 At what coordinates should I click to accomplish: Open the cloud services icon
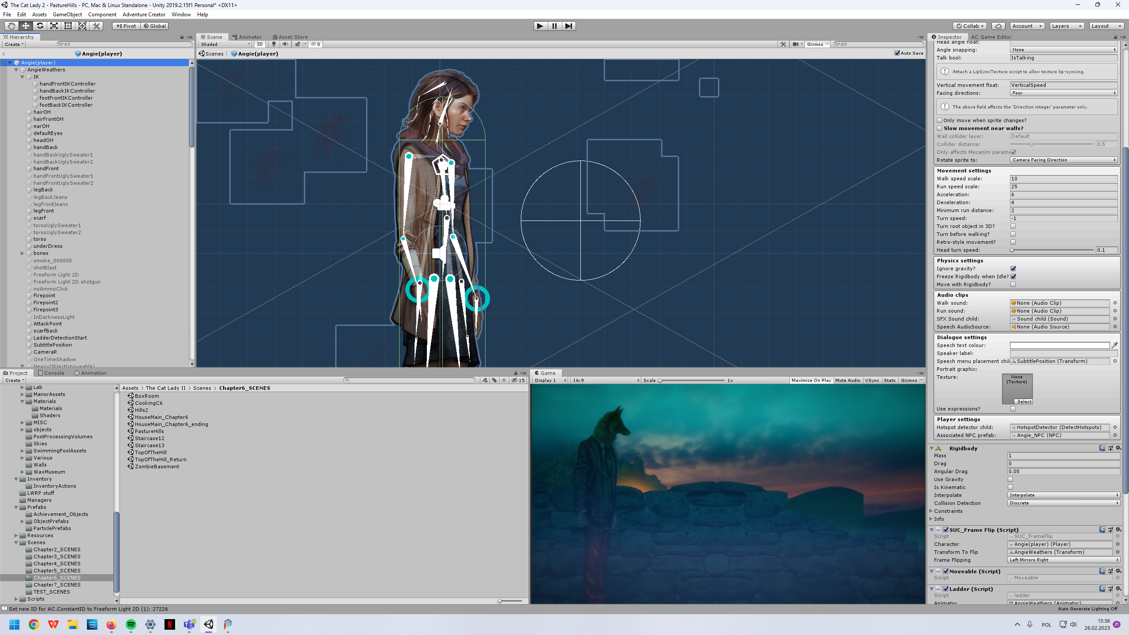tap(998, 26)
